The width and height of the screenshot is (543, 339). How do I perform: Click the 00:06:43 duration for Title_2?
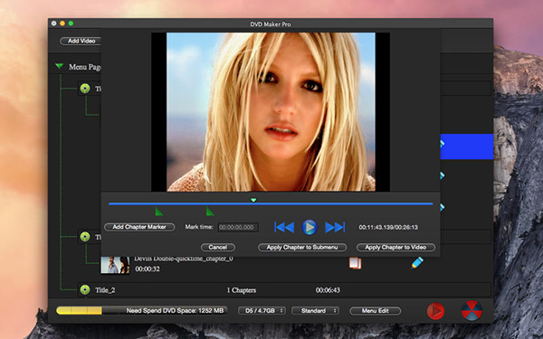click(x=328, y=290)
